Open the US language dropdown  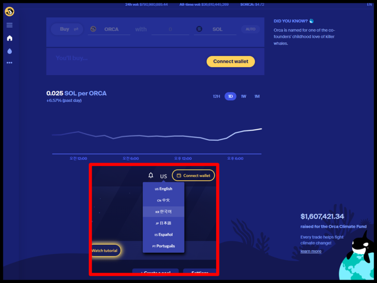163,176
